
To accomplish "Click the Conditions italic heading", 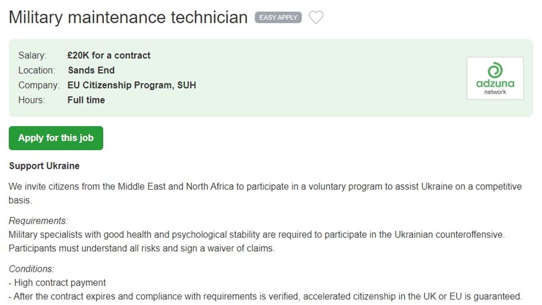I will coord(31,268).
